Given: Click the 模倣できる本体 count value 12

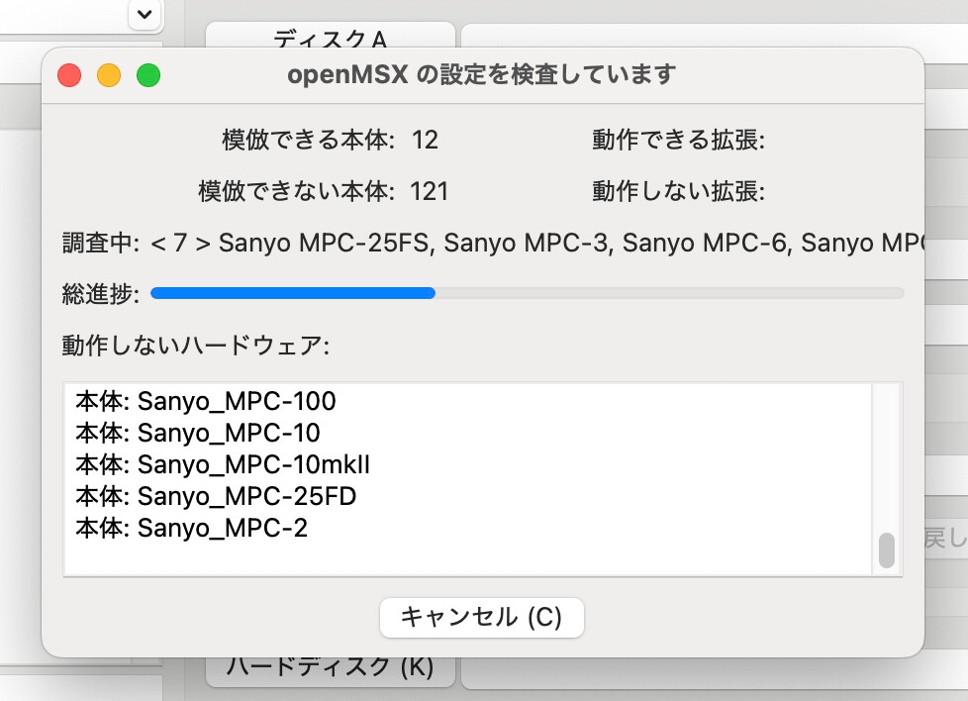Looking at the screenshot, I should click(x=425, y=141).
